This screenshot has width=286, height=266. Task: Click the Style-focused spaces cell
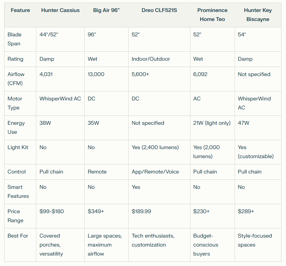click(255, 240)
